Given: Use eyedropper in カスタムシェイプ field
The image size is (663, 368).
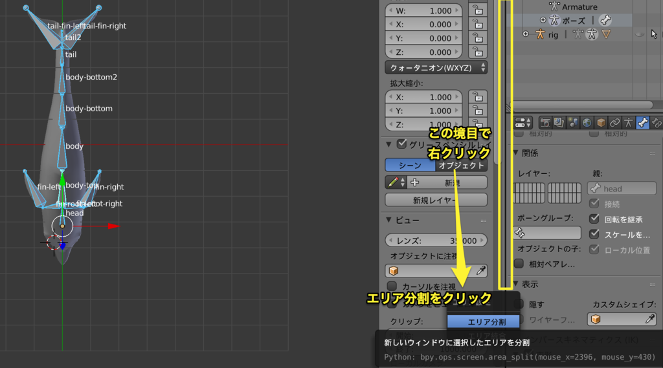Looking at the screenshot, I should pyautogui.click(x=650, y=319).
